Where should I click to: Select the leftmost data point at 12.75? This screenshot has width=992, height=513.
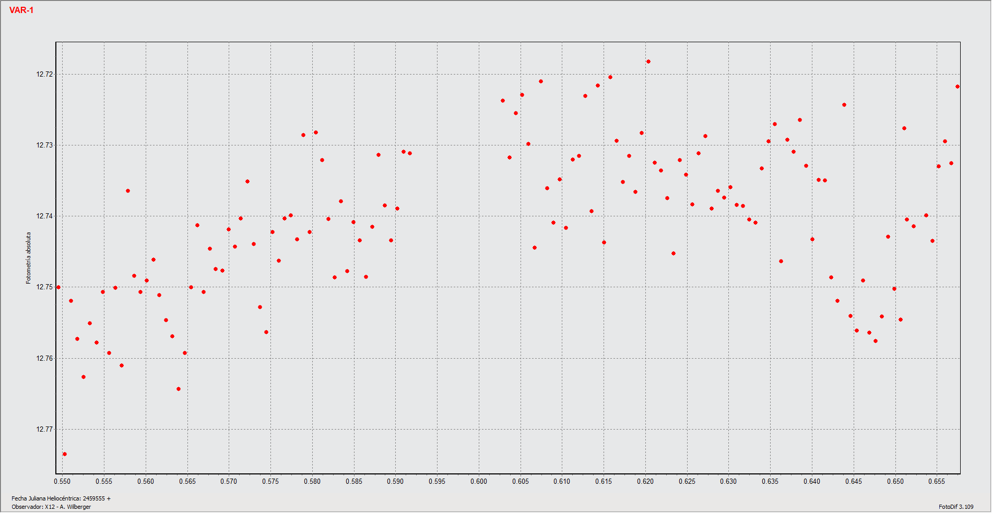(58, 287)
